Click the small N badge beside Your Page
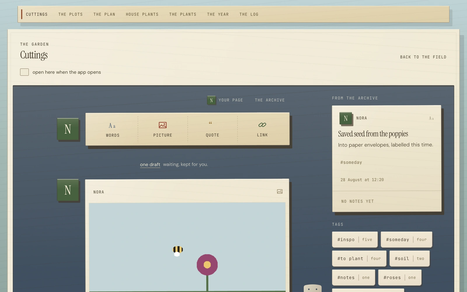 click(211, 100)
